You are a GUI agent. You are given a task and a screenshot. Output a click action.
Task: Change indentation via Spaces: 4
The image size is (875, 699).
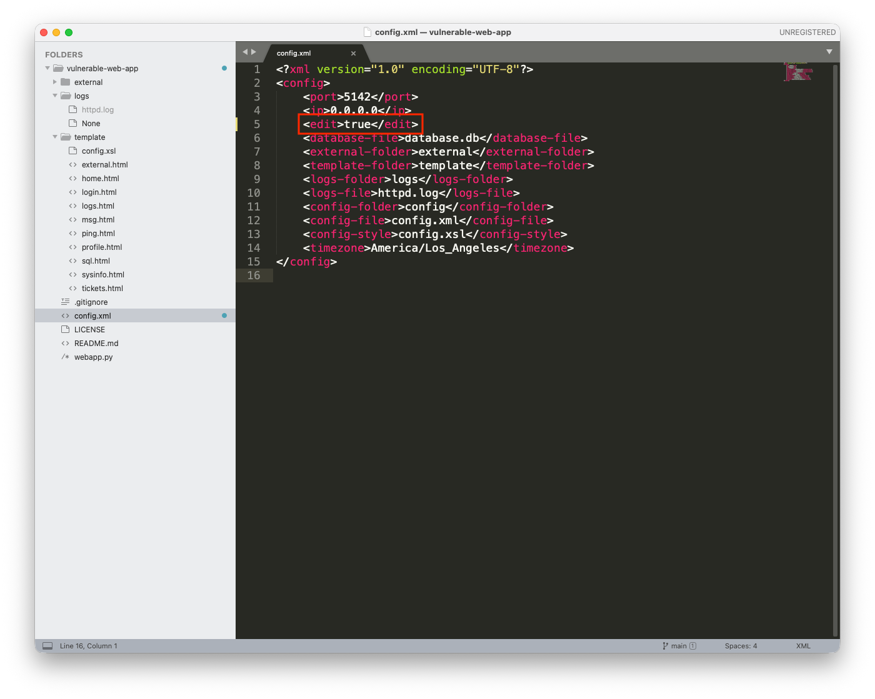[x=741, y=646]
